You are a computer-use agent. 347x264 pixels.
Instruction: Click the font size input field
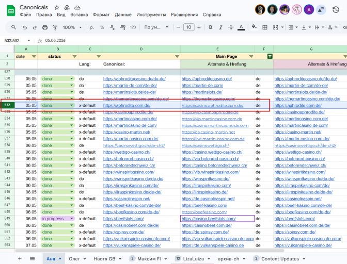pos(189,27)
